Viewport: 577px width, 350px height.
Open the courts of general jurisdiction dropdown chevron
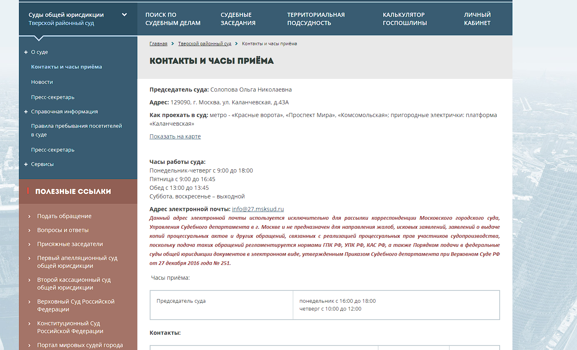pyautogui.click(x=124, y=15)
